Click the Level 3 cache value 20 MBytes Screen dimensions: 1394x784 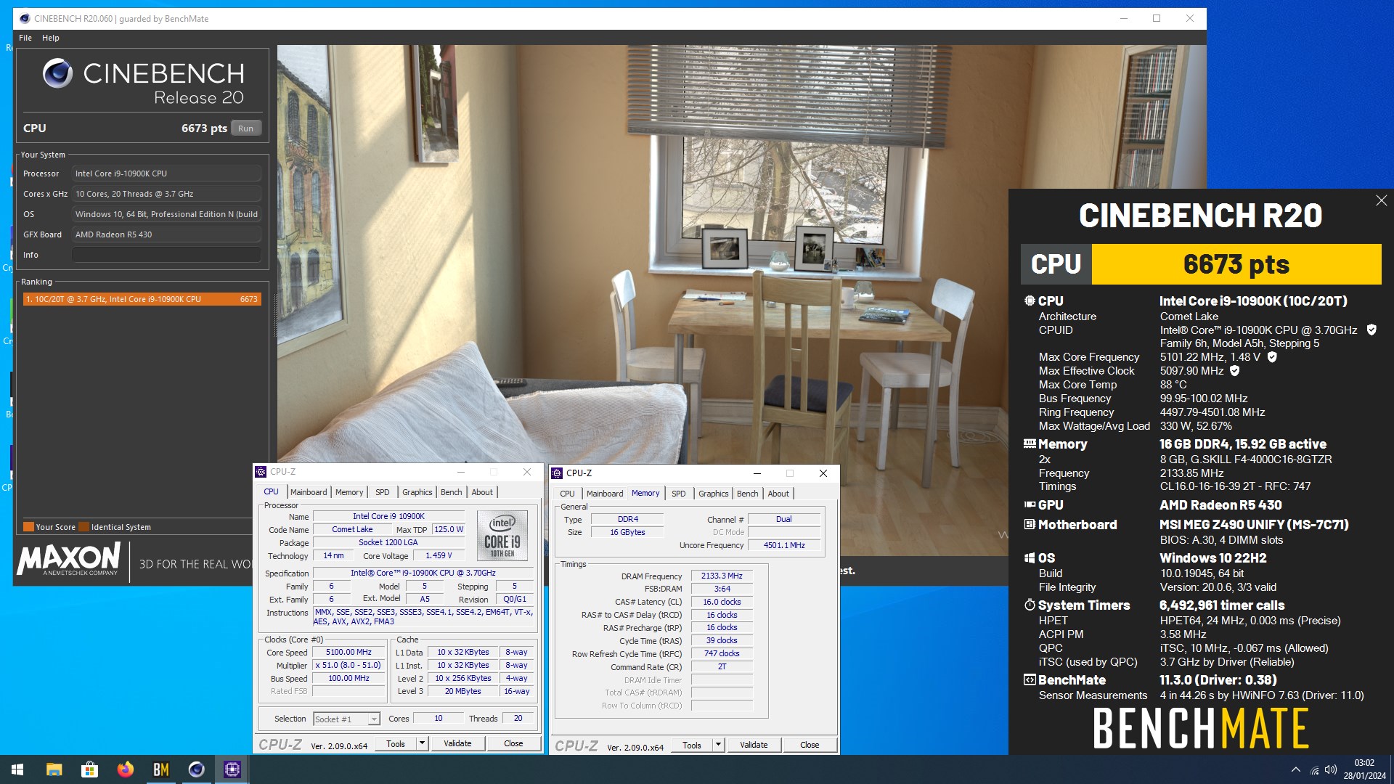point(463,692)
